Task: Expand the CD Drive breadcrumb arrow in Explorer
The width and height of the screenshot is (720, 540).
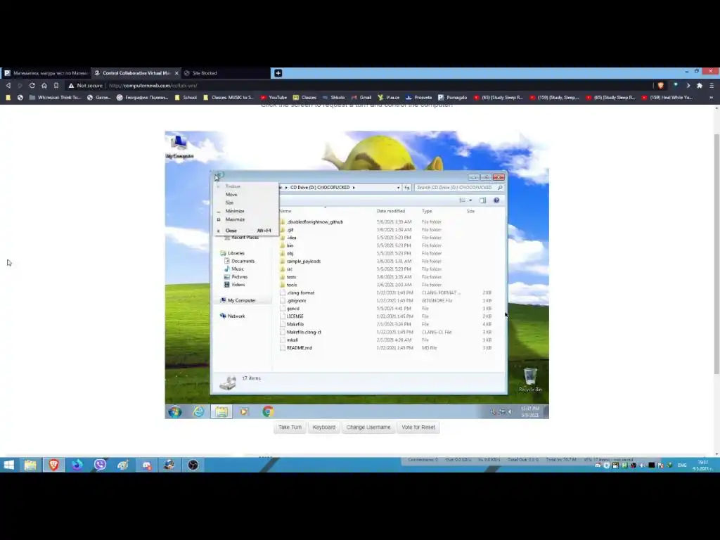Action: 354,187
